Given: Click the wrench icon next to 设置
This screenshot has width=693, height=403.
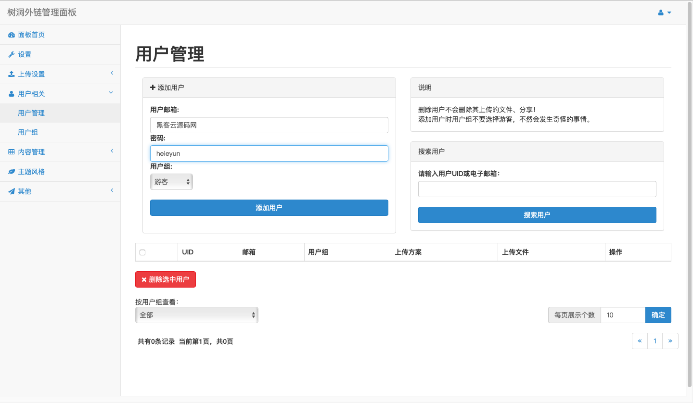Looking at the screenshot, I should [x=12, y=55].
